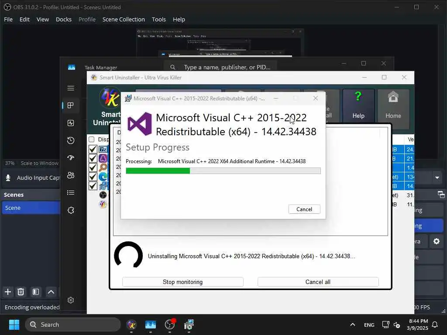Open Task Manager Processes page icon
The width and height of the screenshot is (447, 335).
[x=71, y=106]
